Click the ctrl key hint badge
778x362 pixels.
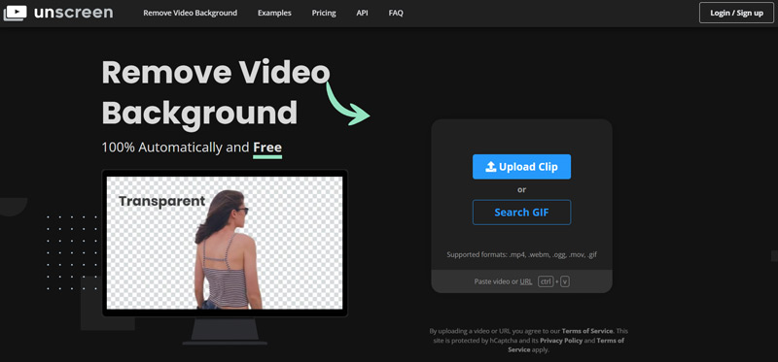[x=546, y=281]
